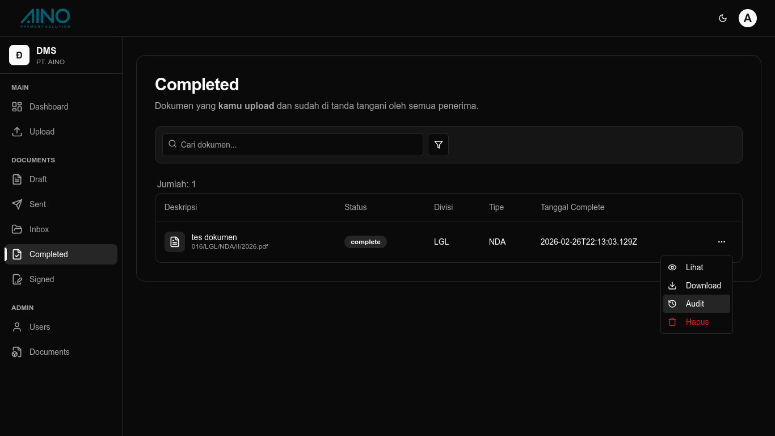Image resolution: width=775 pixels, height=436 pixels.
Task: Choose Audit from the context menu
Action: coord(695,304)
